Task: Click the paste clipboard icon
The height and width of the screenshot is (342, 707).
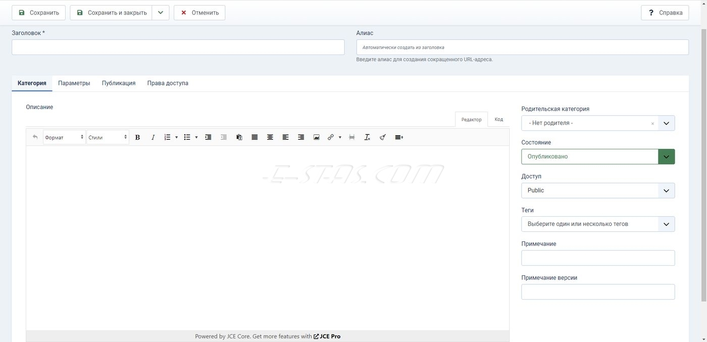Action: point(239,137)
